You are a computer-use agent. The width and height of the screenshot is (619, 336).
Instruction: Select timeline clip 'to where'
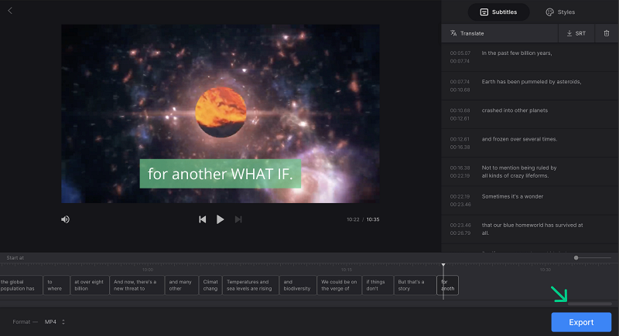point(56,285)
